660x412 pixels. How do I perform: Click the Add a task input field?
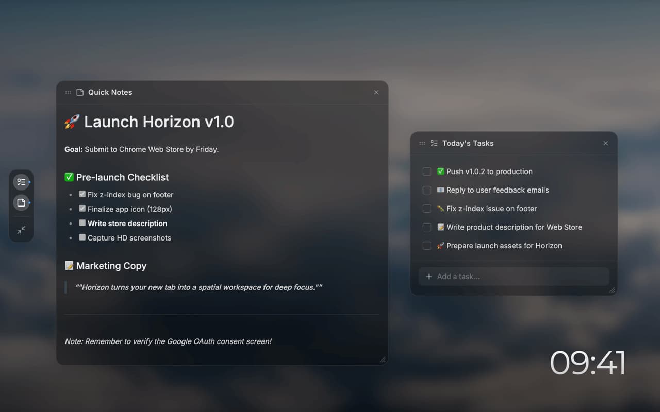point(514,277)
